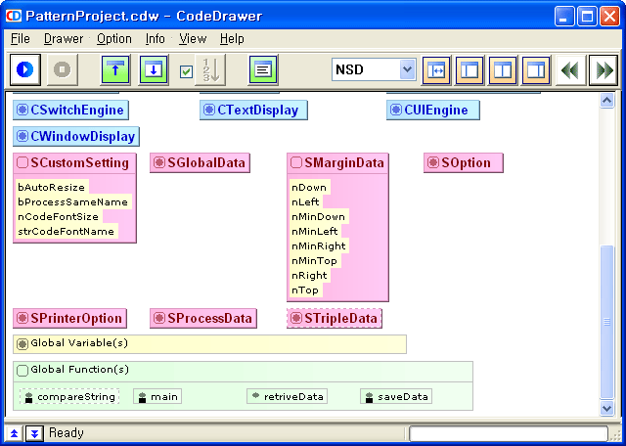Expand the SOption struct node
626x446 pixels.
tap(433, 162)
